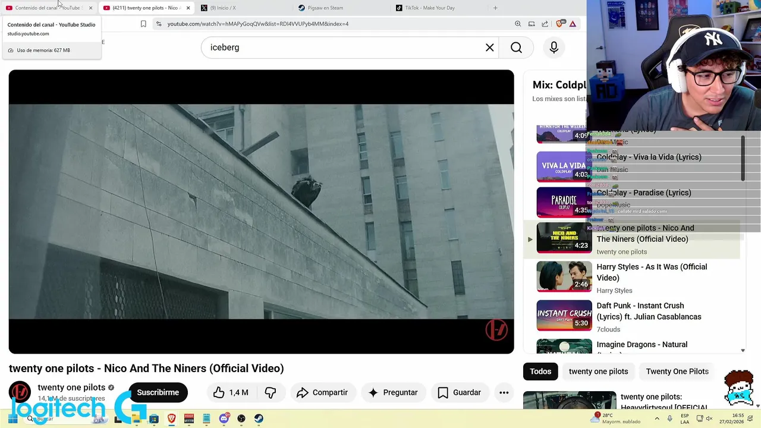
Task: Click the ESP LAA language indicator
Action: pyautogui.click(x=685, y=418)
